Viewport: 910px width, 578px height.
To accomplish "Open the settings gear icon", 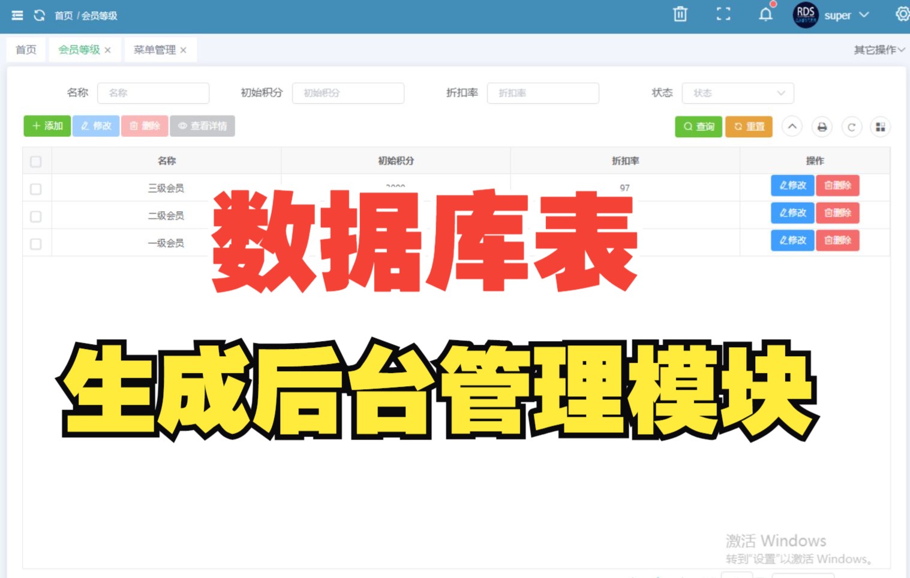I will 902,14.
